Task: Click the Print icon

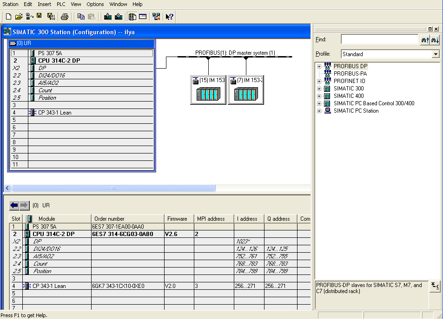Action: 65,17
